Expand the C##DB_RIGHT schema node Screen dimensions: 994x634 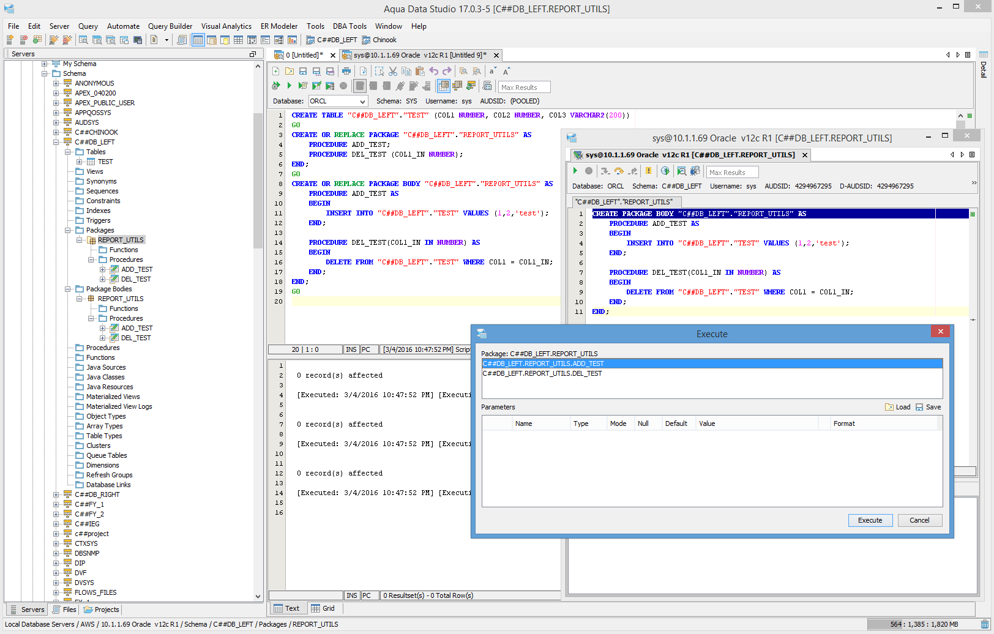coord(56,494)
